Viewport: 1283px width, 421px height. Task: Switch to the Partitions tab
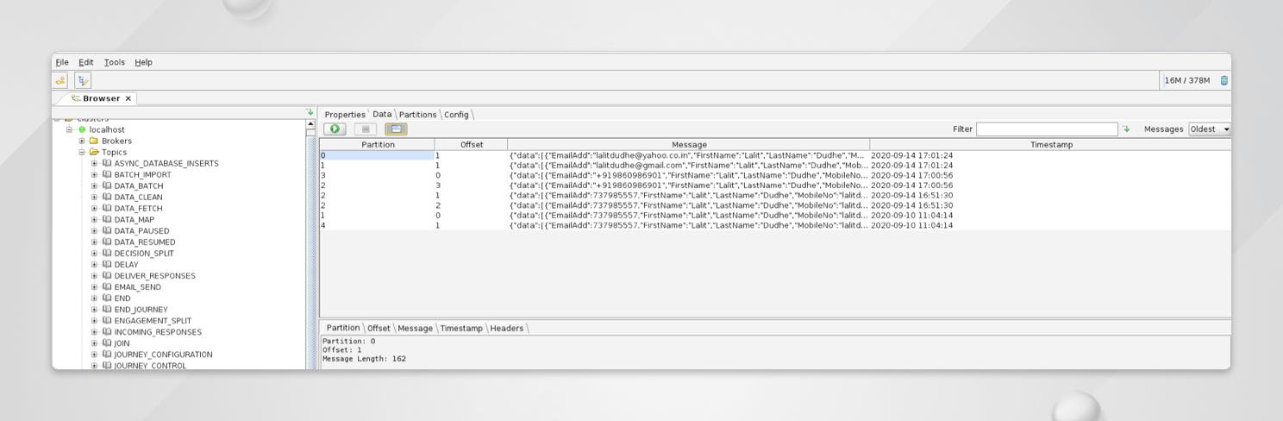pos(417,115)
